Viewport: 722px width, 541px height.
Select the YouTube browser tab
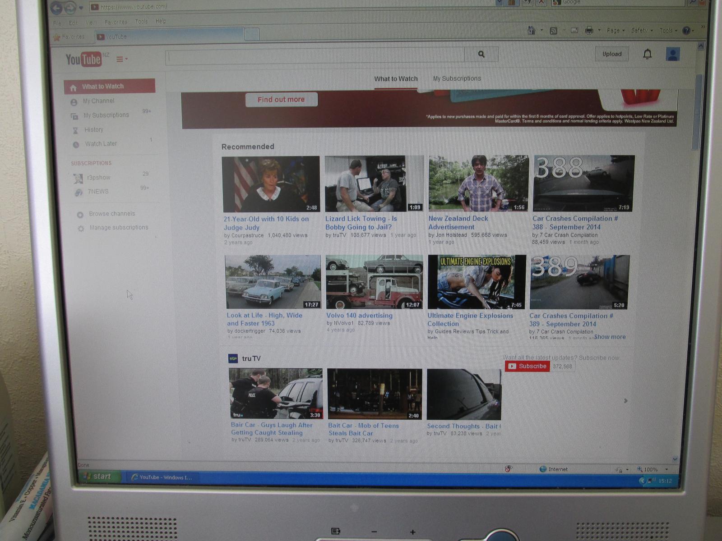pyautogui.click(x=169, y=36)
